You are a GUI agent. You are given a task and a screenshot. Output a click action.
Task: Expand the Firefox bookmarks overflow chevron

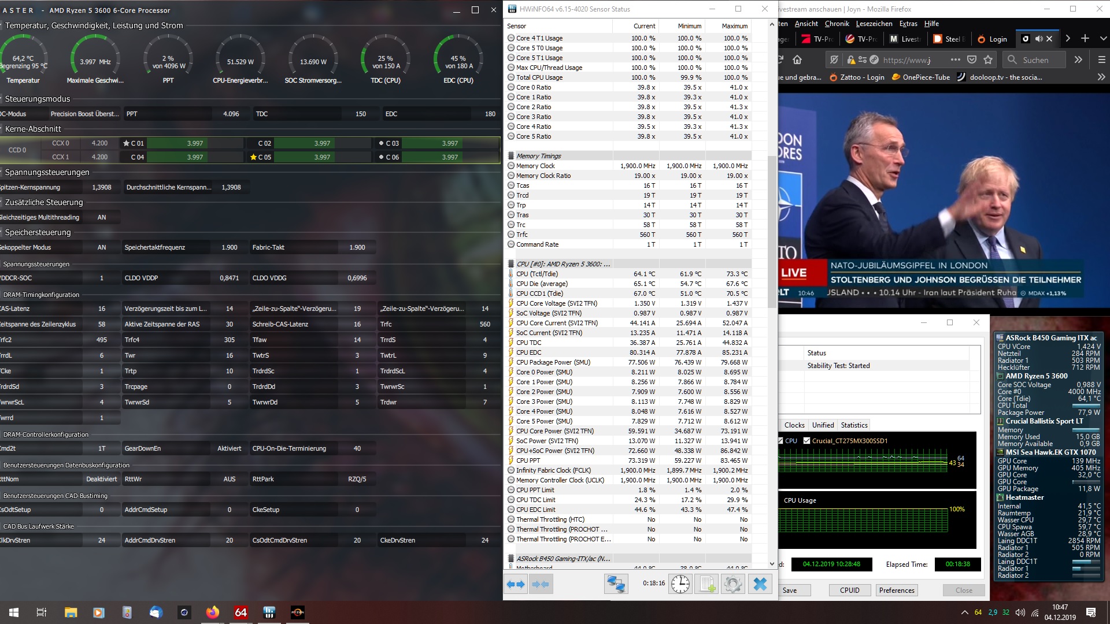point(1100,77)
